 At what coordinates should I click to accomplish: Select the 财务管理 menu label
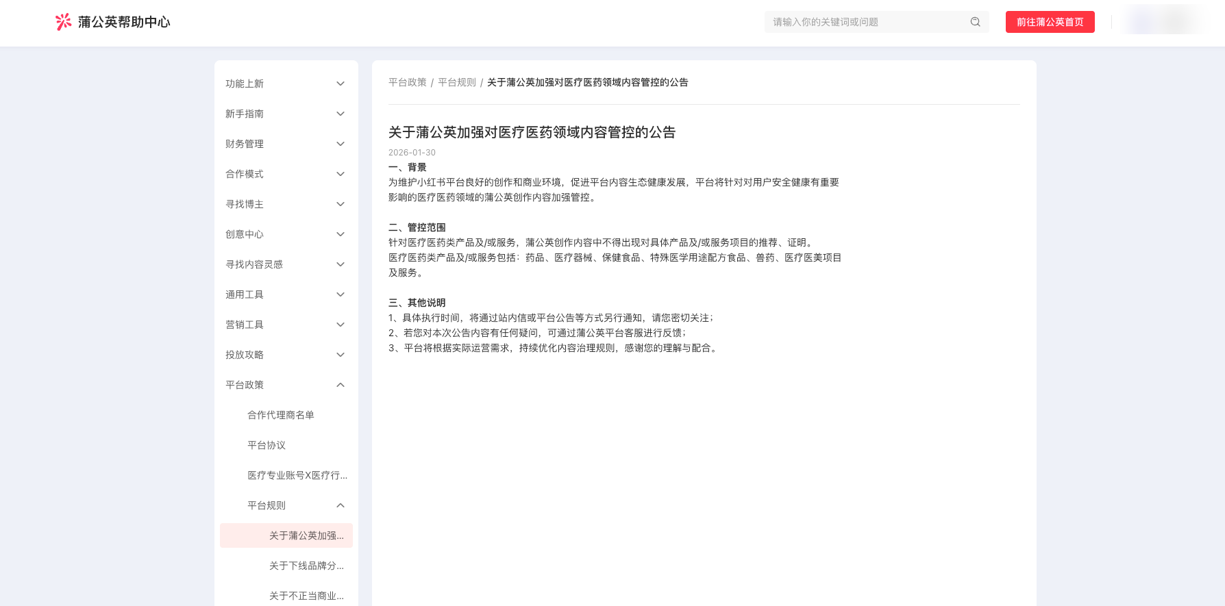pos(245,144)
